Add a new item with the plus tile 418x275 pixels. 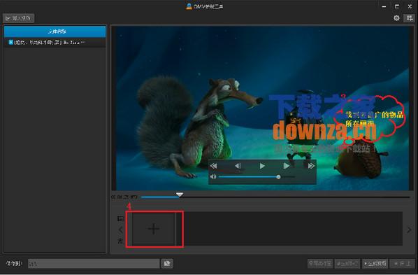pyautogui.click(x=154, y=229)
